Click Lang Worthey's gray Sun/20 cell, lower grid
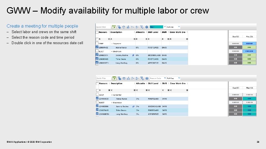The width and height of the screenshot is (266, 149). point(236,114)
